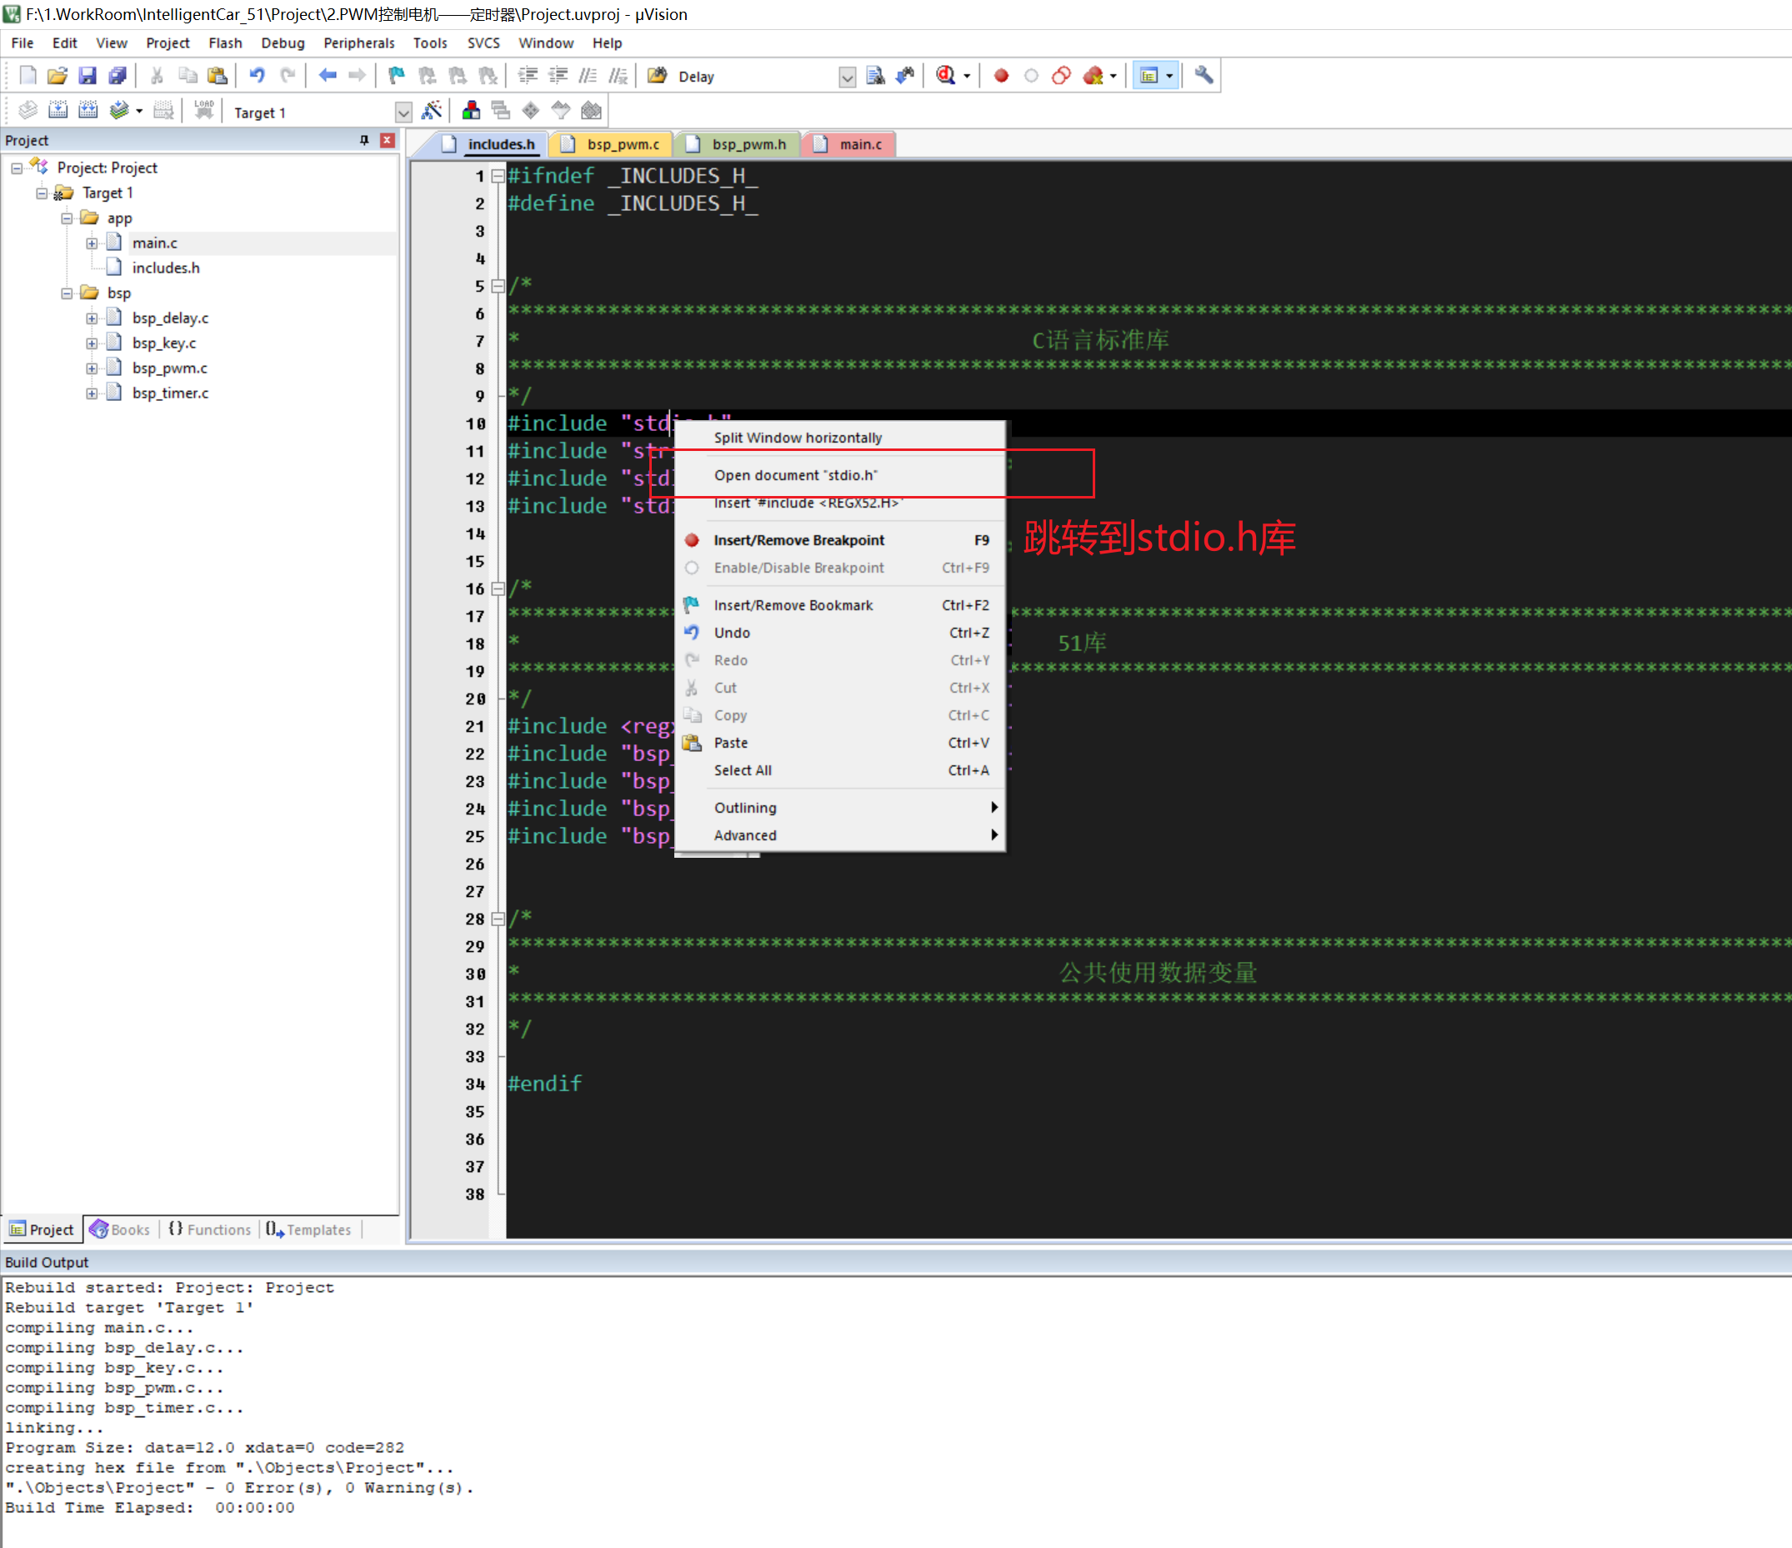Viewport: 1792px width, 1548px height.
Task: Open Options for Target with the magic wand icon
Action: [x=431, y=111]
